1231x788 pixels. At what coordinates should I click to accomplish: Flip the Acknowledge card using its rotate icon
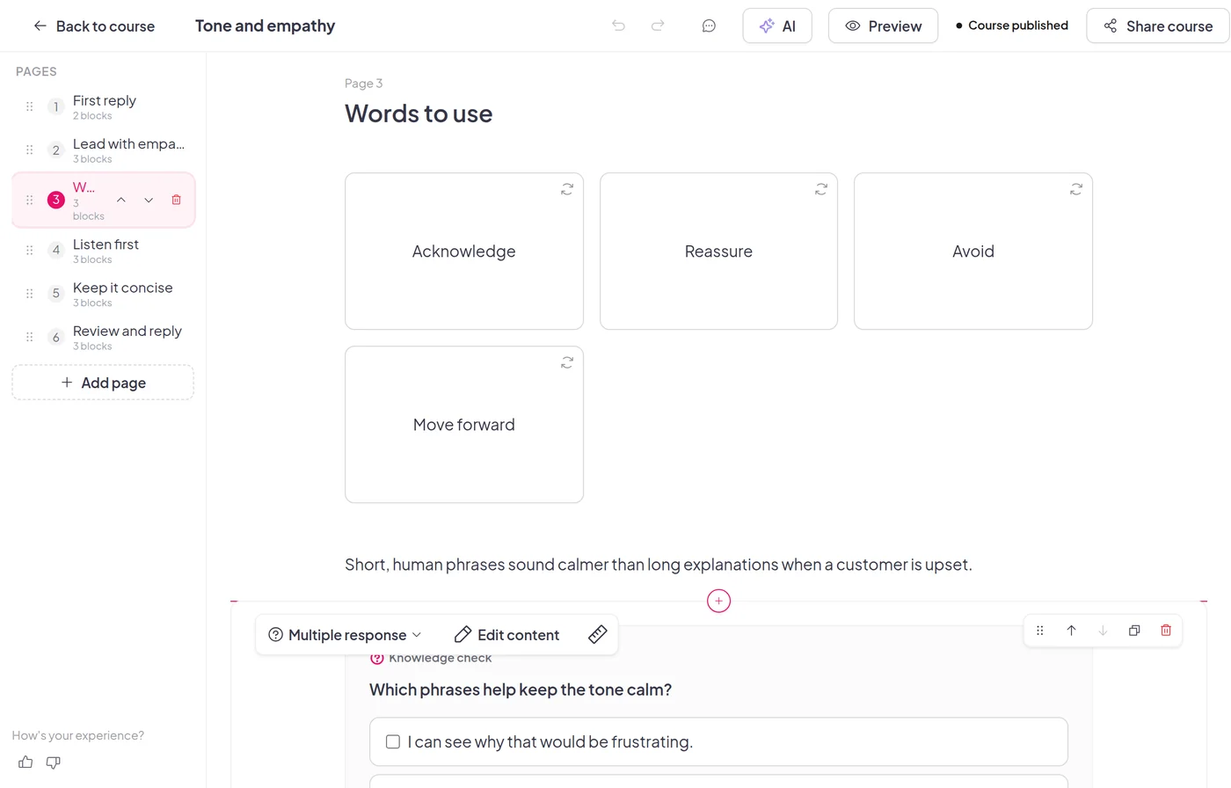point(567,189)
